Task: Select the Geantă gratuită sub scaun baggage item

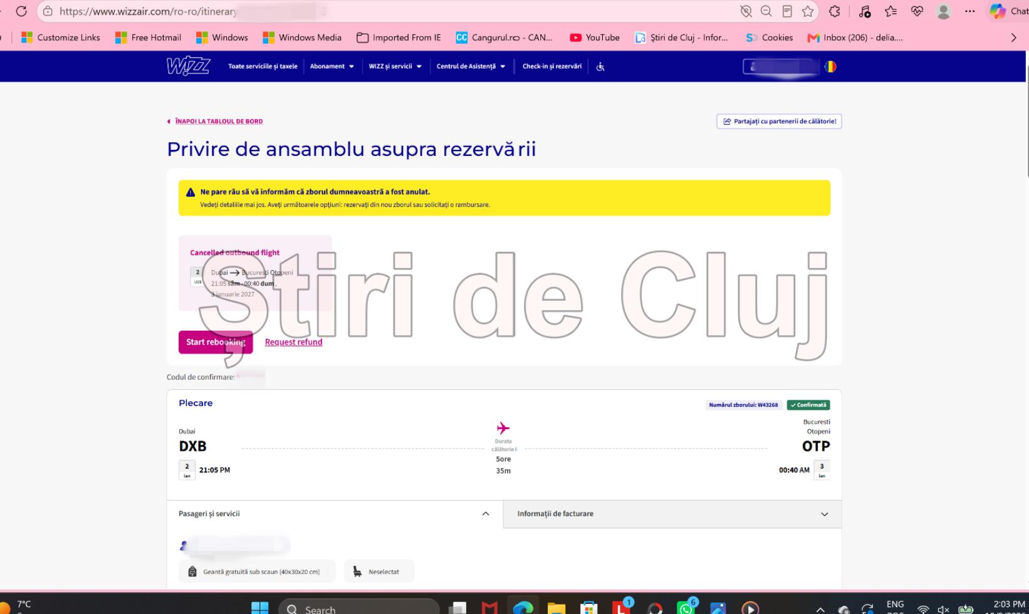Action: (x=257, y=571)
